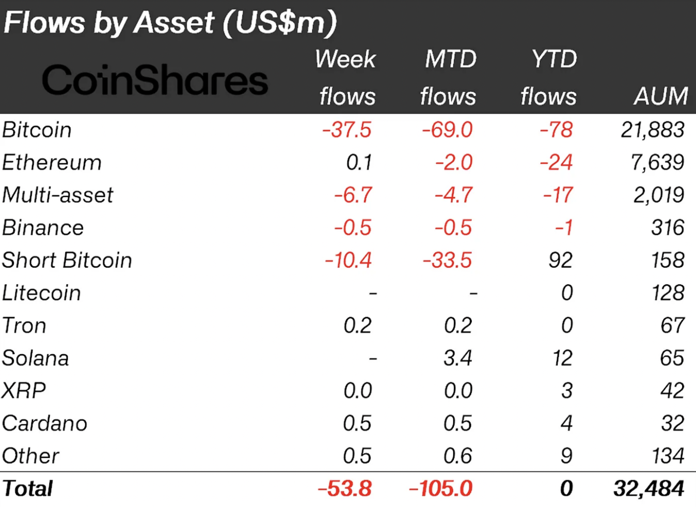This screenshot has width=696, height=507.
Task: Click the Cardano row label
Action: pyautogui.click(x=44, y=423)
